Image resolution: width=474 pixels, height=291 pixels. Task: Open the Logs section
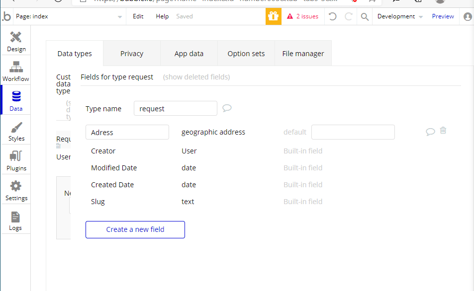click(16, 220)
